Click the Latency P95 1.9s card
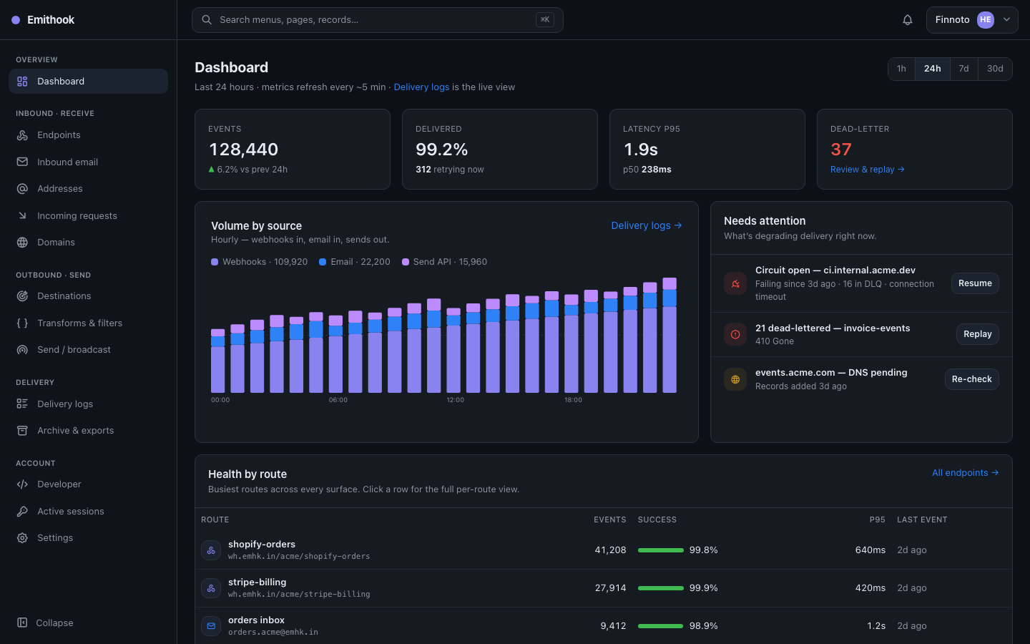The height and width of the screenshot is (644, 1030). (707, 150)
